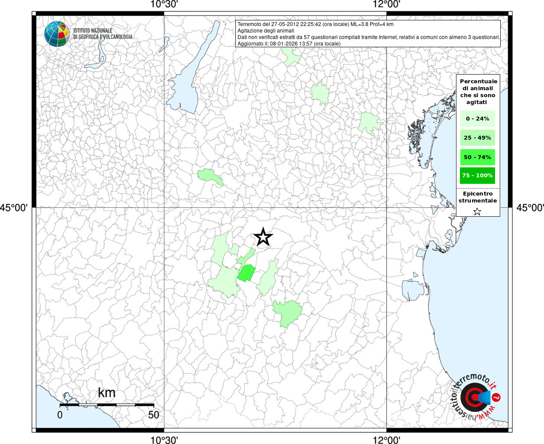Viewport: 544px width, 444px height.
Task: Click the bright green municipality south of the star
Action: [x=246, y=273]
